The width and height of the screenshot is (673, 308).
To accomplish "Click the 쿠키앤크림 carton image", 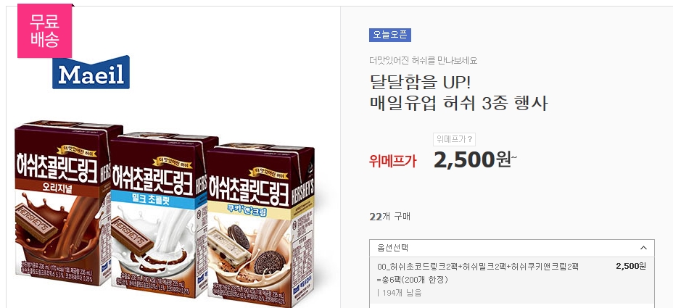I will [261, 225].
